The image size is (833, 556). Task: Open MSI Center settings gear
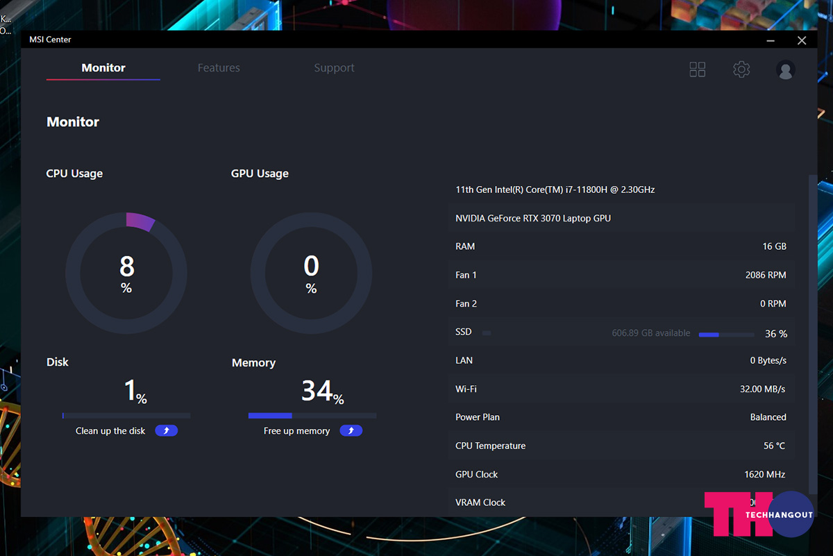click(x=741, y=69)
